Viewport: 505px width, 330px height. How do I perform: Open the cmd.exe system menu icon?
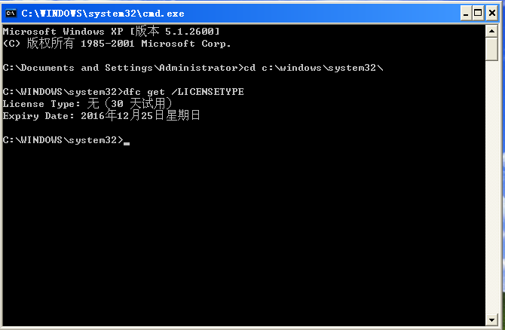coord(11,13)
